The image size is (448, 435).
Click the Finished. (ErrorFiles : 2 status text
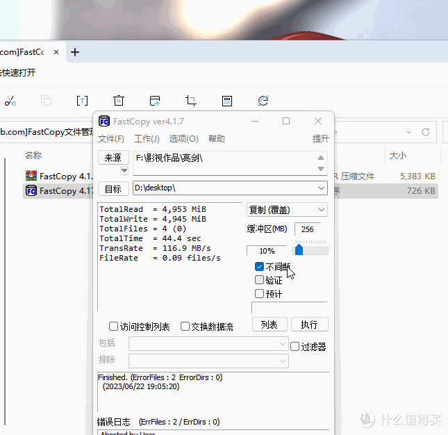(x=160, y=377)
